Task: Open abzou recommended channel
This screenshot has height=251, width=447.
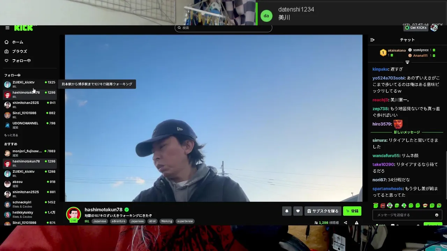Action: point(30,183)
